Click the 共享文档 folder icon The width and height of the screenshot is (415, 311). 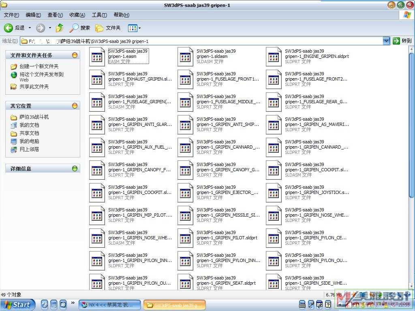13,133
